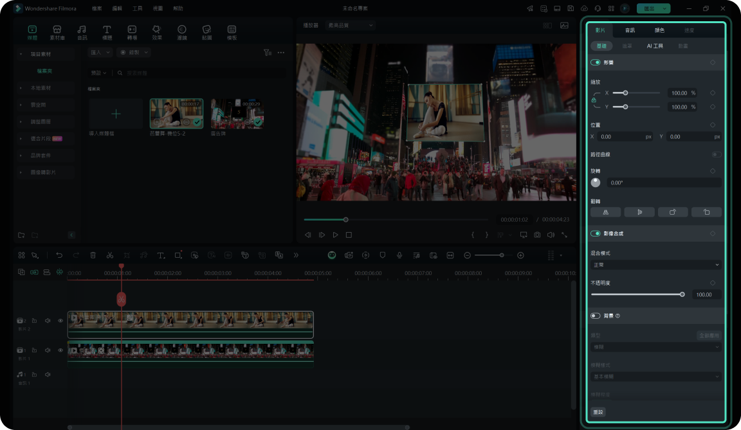The width and height of the screenshot is (741, 430).
Task: Open the 效果 effects library
Action: click(157, 32)
